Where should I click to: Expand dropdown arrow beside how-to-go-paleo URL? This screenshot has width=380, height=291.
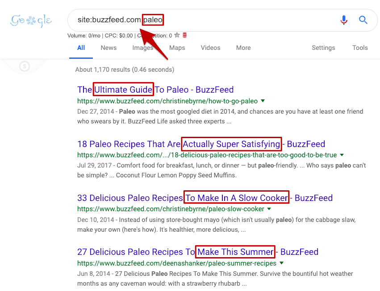click(x=263, y=101)
